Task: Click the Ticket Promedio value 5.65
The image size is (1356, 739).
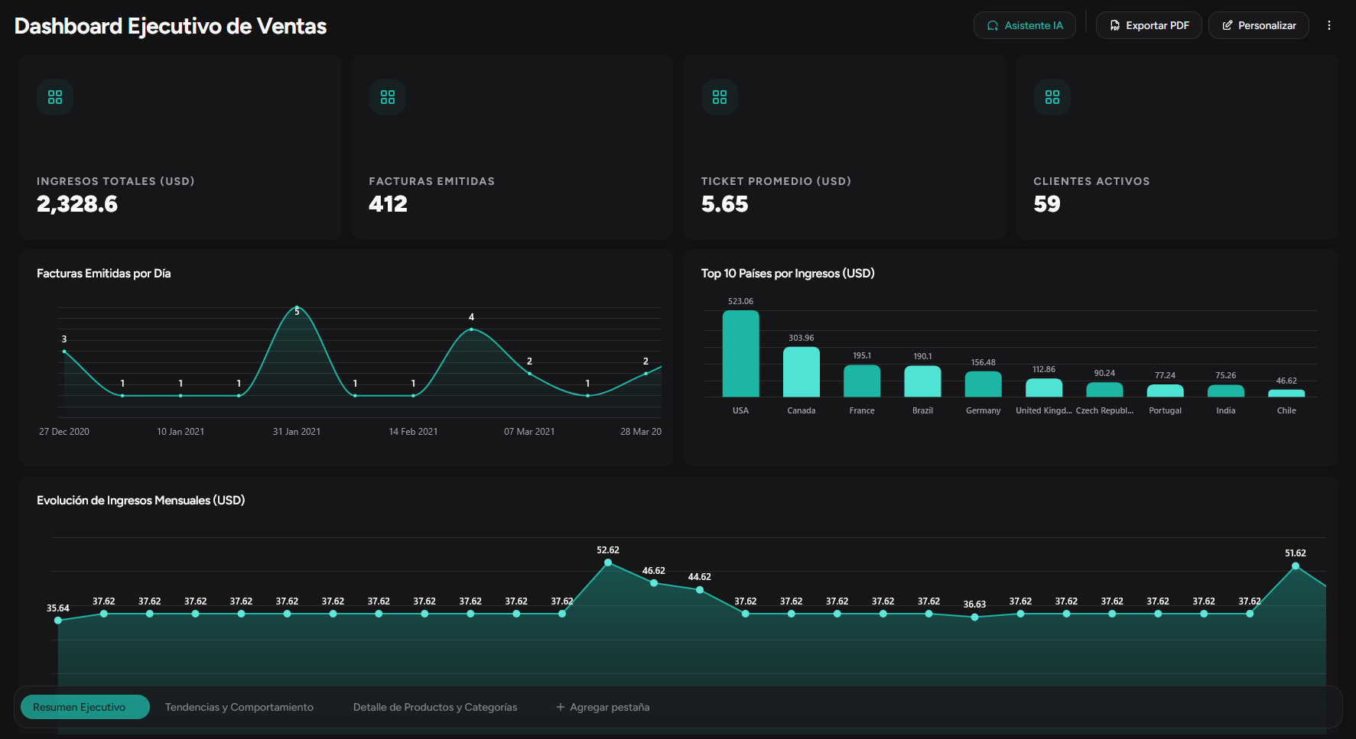Action: 724,204
